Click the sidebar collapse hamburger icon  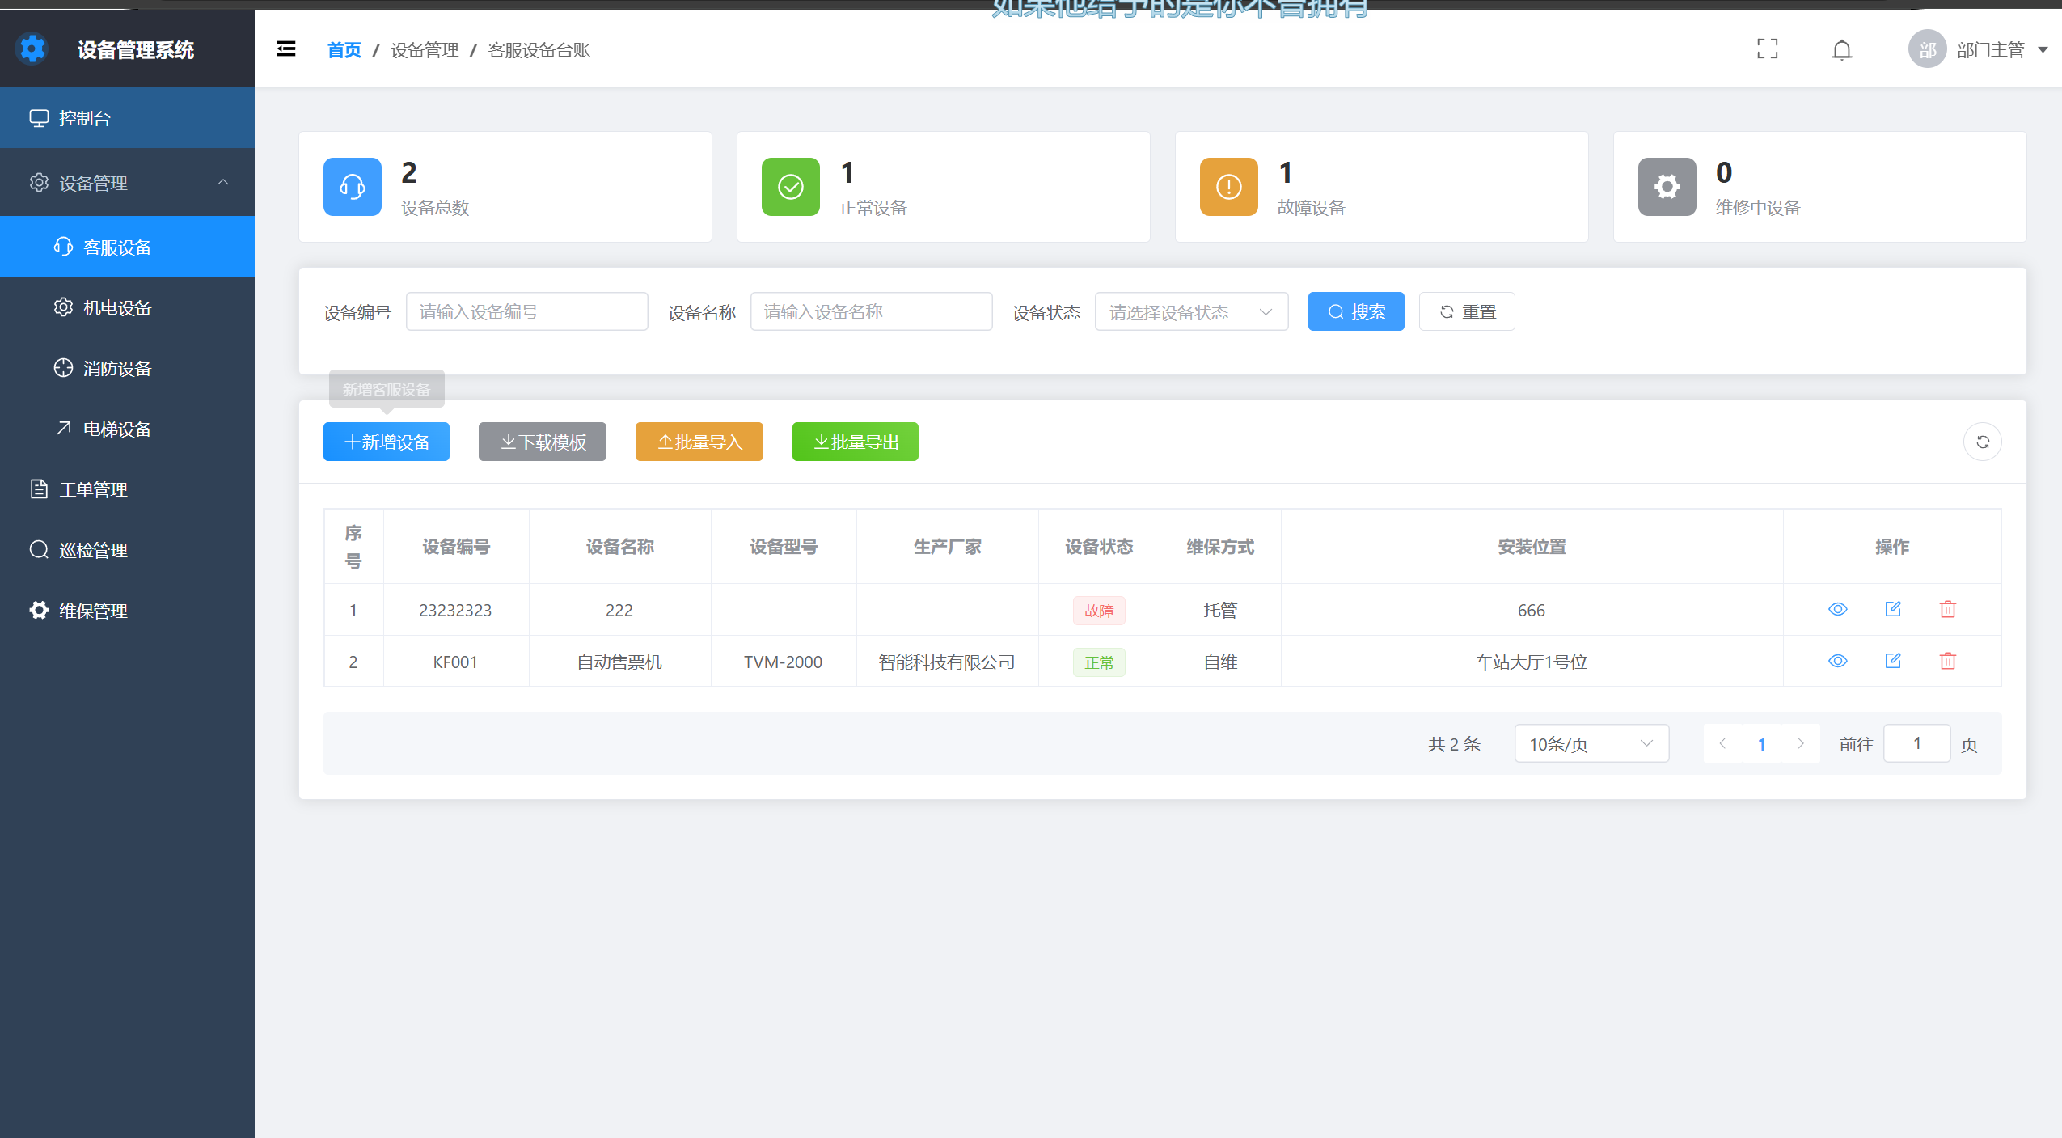(286, 49)
